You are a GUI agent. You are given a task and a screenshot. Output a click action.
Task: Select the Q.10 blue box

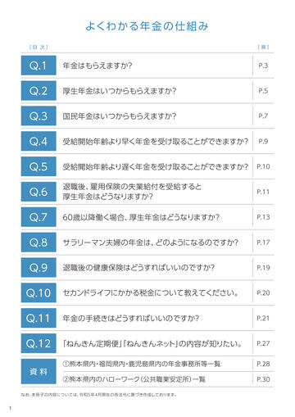pyautogui.click(x=39, y=292)
